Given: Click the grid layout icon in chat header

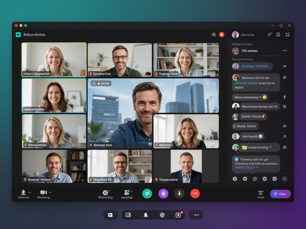Looking at the screenshot, I should click(287, 35).
